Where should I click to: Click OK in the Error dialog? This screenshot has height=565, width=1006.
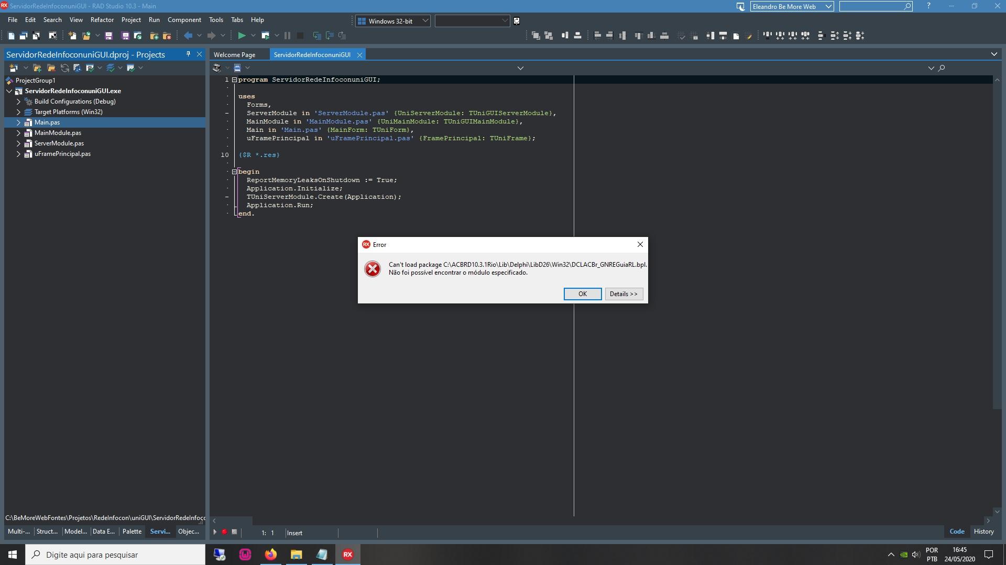582,294
